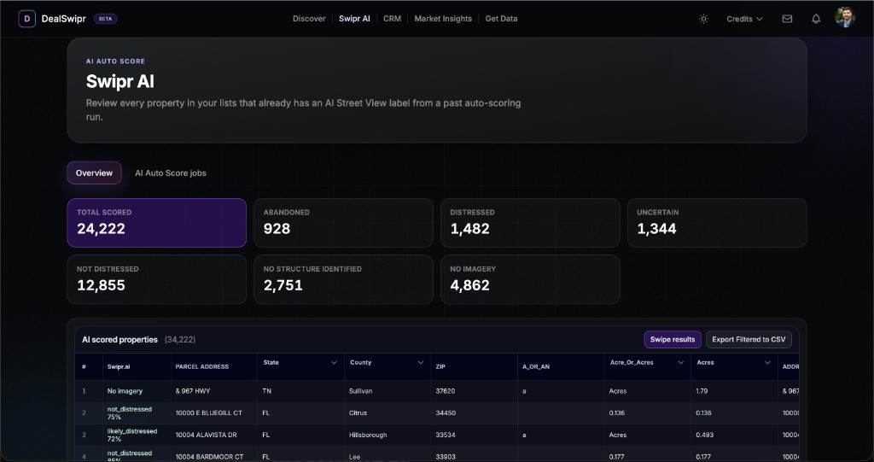Expand the Credits dropdown
This screenshot has height=462, width=874.
(x=744, y=19)
